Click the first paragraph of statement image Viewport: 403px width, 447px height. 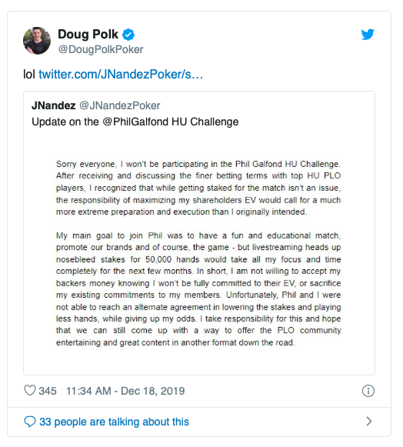point(198,188)
